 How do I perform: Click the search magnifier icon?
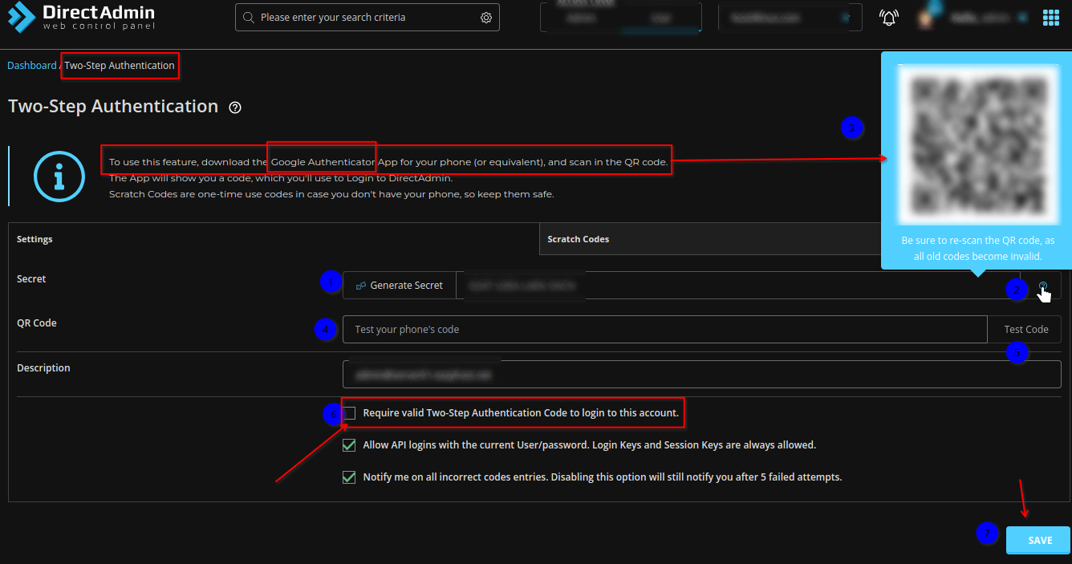click(249, 18)
